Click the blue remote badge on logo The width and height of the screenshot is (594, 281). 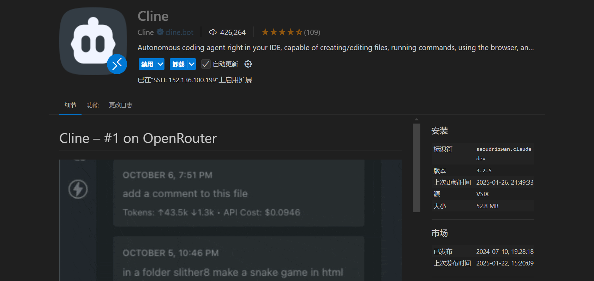(117, 64)
